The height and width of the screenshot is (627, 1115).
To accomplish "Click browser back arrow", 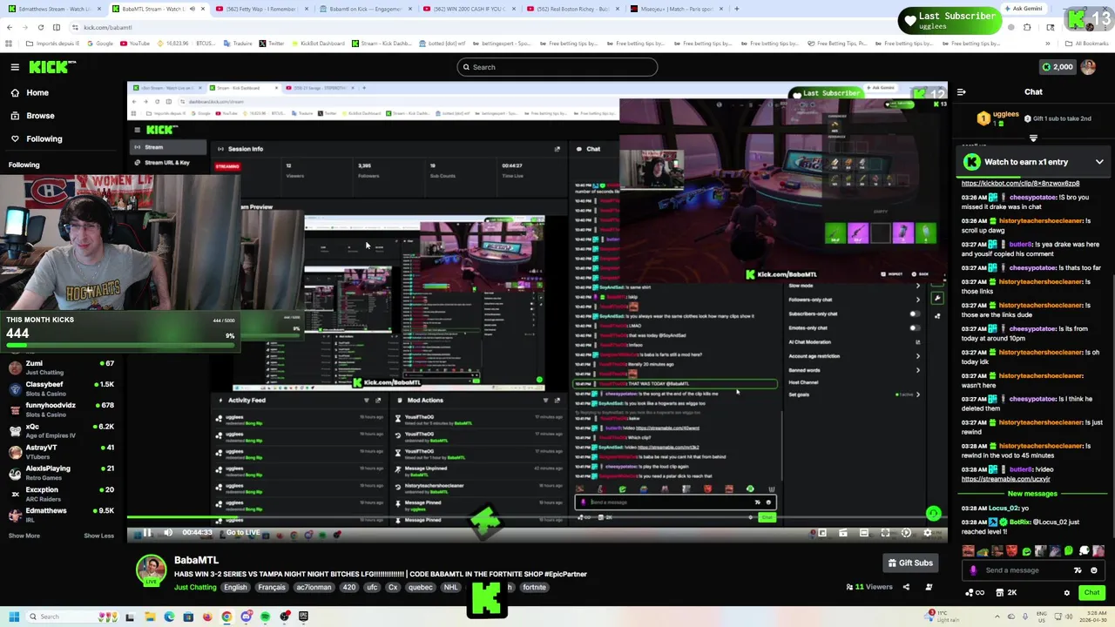I will [10, 27].
